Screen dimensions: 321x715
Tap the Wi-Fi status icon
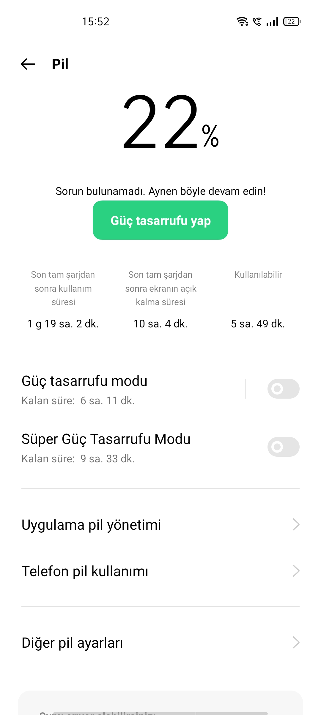[x=242, y=21]
